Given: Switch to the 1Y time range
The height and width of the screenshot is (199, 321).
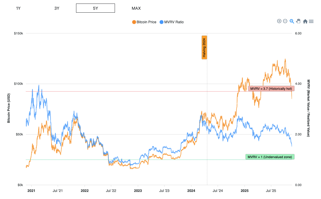Looking at the screenshot, I should click(x=18, y=8).
